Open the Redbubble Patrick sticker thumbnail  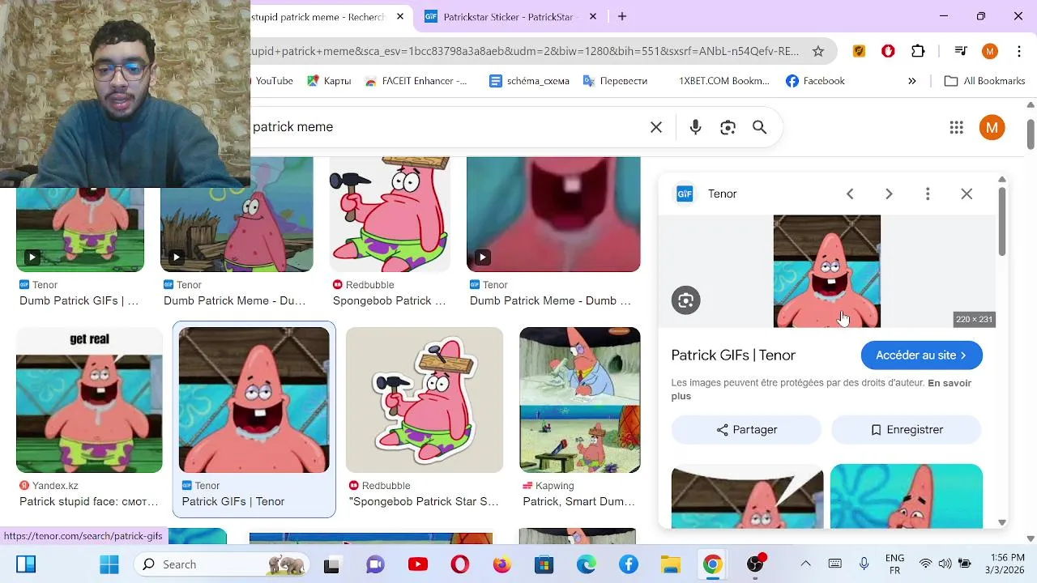point(425,400)
